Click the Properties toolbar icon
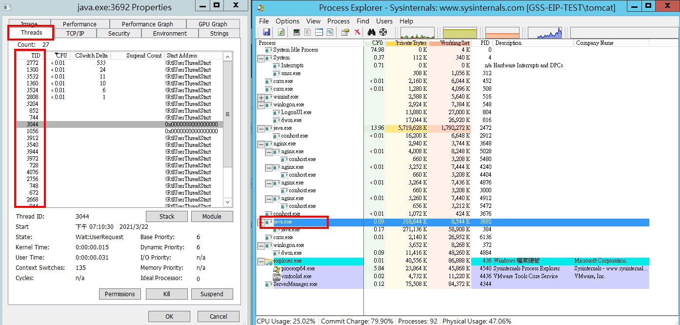680x325 pixels. click(345, 32)
